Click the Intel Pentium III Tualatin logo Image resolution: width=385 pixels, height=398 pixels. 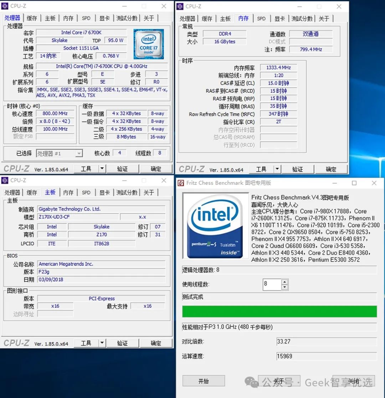[215, 225]
